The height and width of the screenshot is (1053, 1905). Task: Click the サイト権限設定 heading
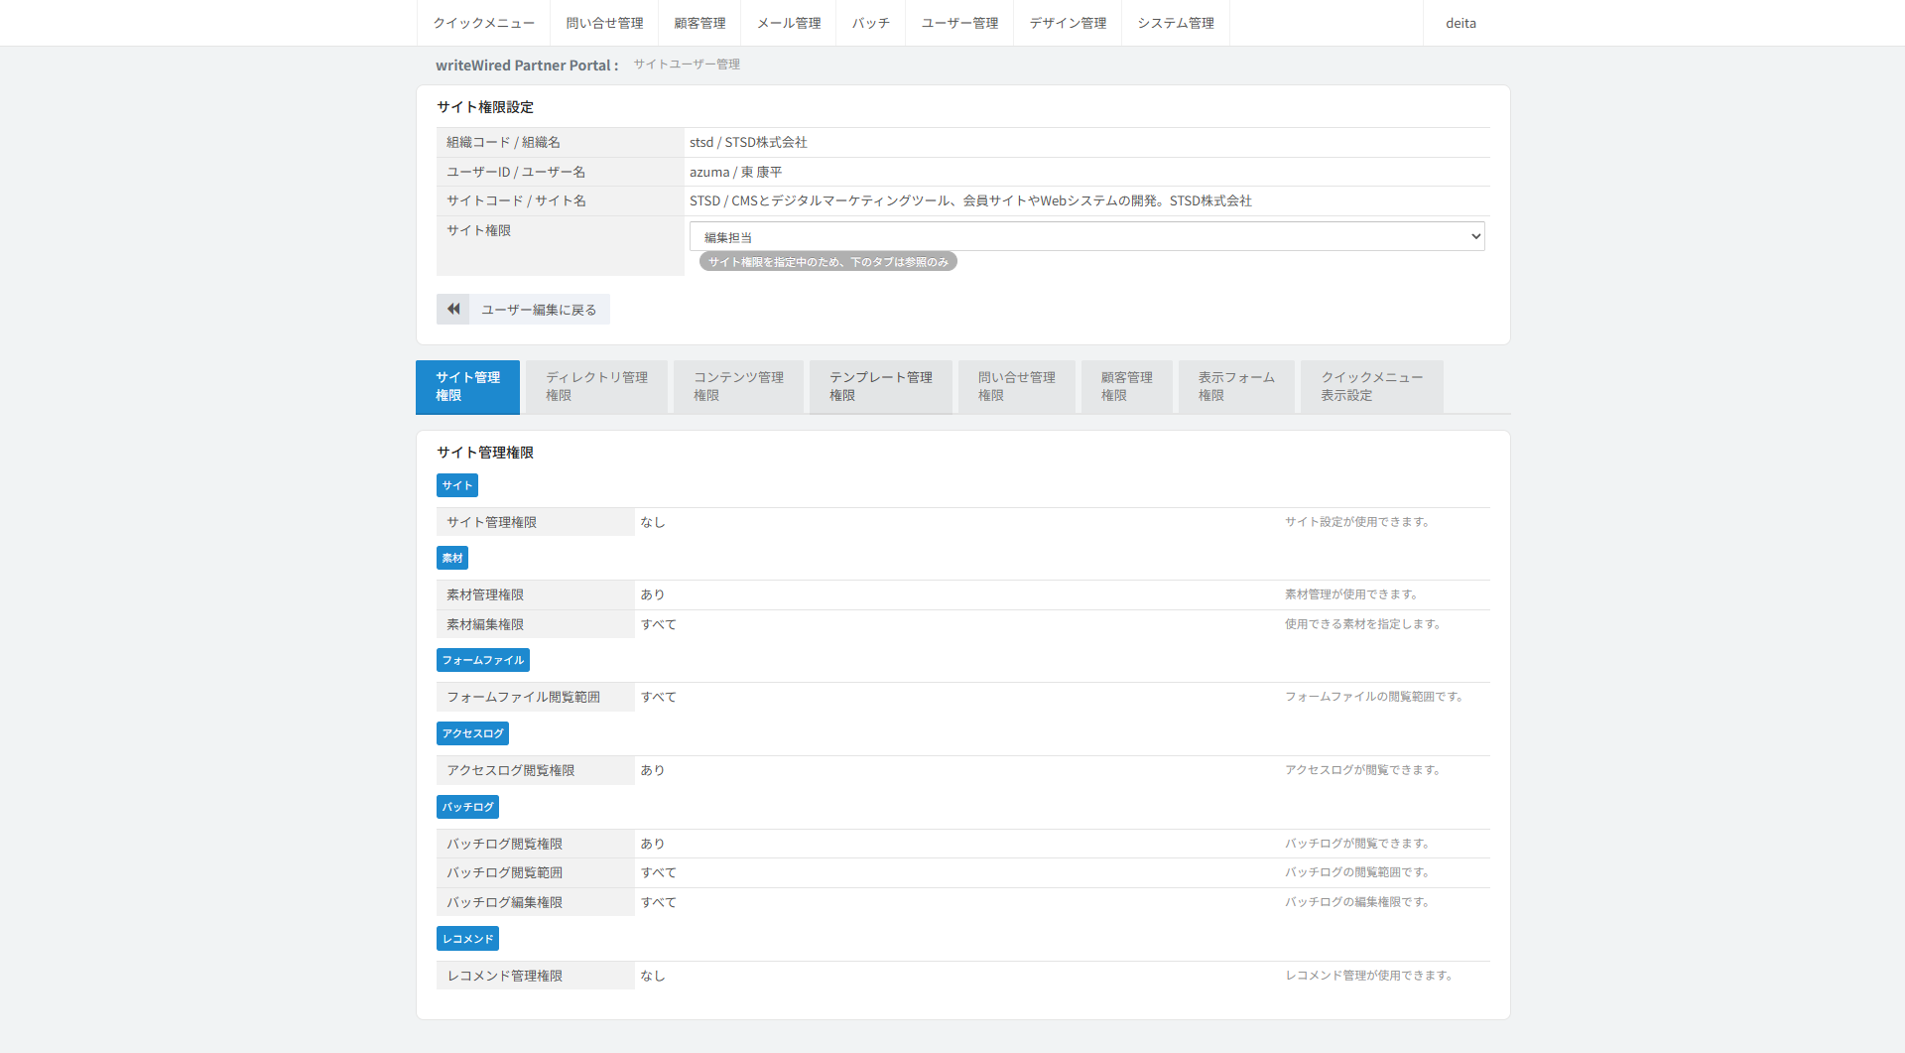coord(485,107)
